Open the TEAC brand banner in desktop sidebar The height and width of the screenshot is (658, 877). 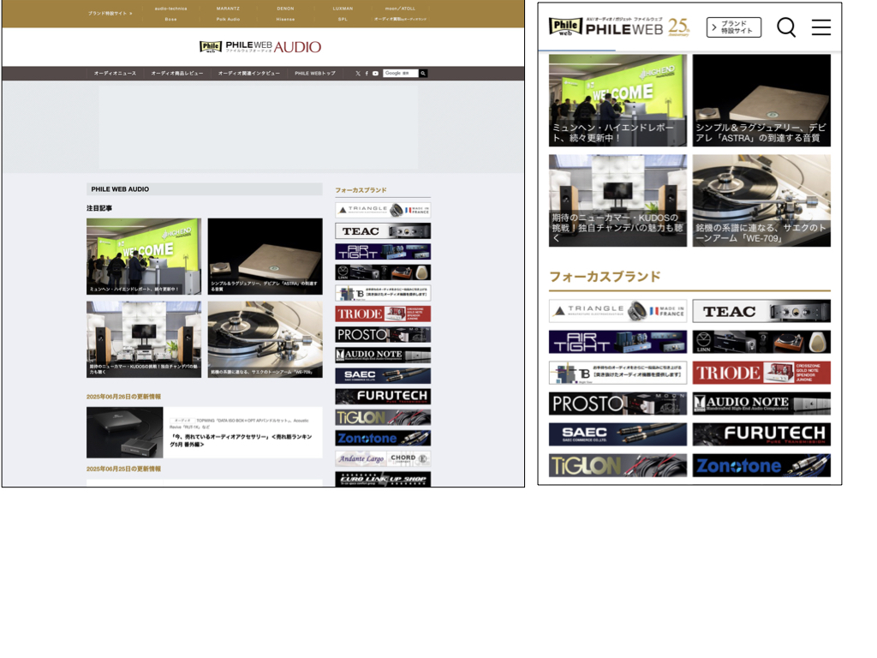pyautogui.click(x=383, y=231)
